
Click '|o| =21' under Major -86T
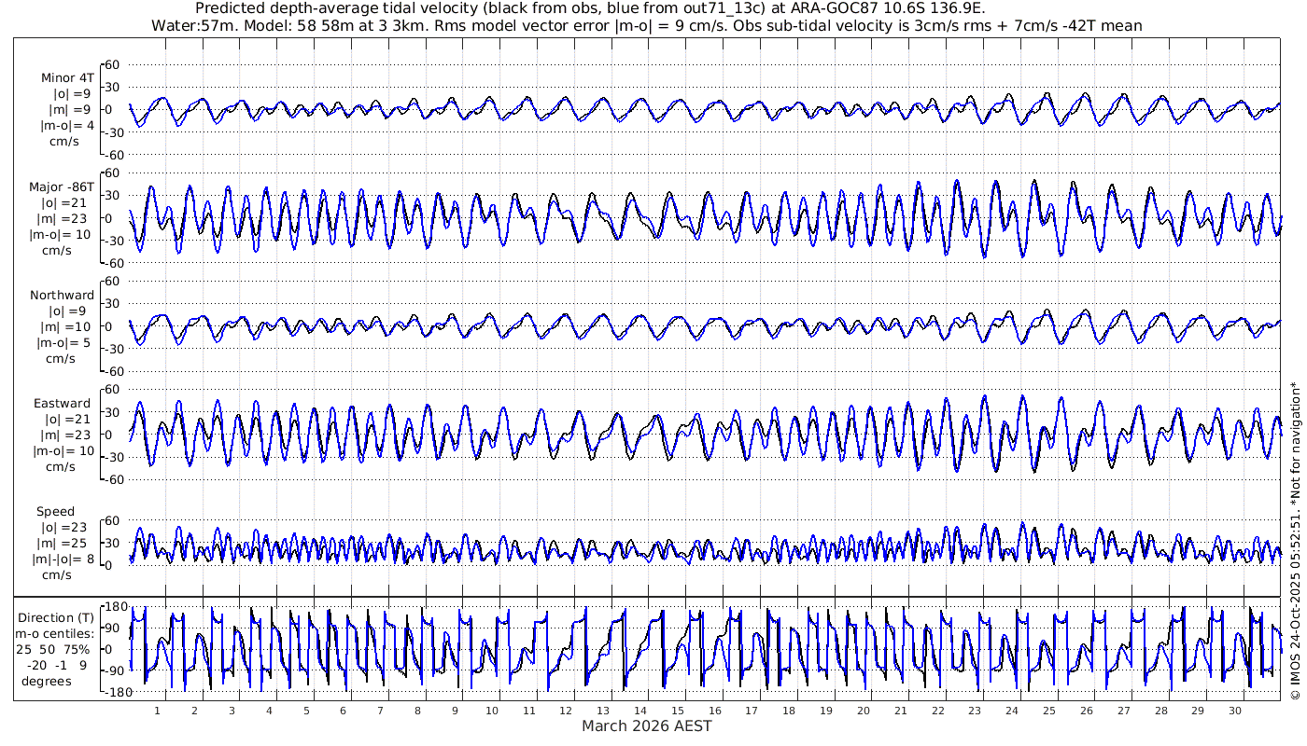pyautogui.click(x=67, y=203)
